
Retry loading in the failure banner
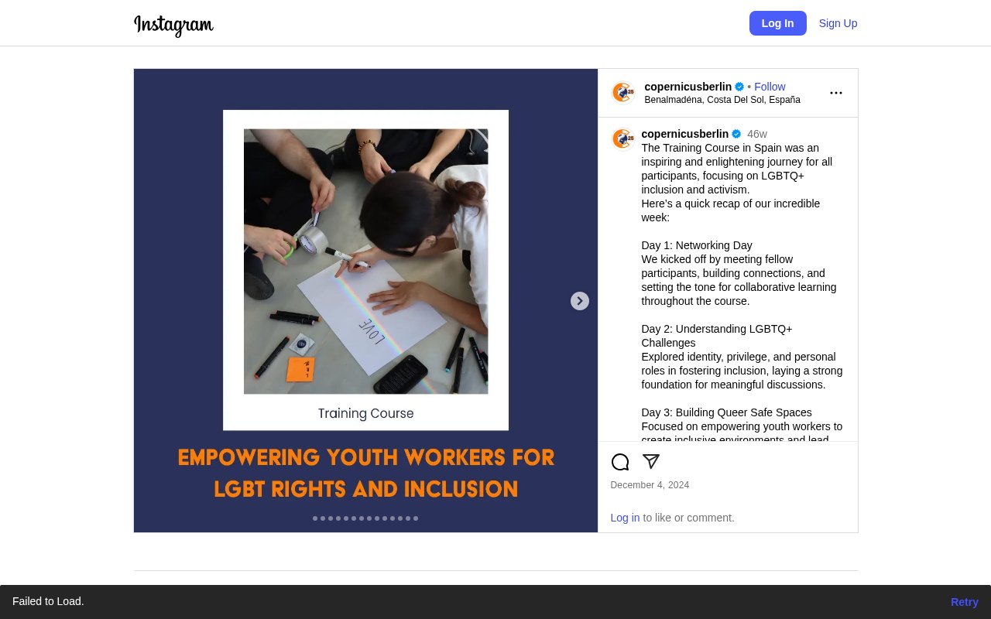964,602
